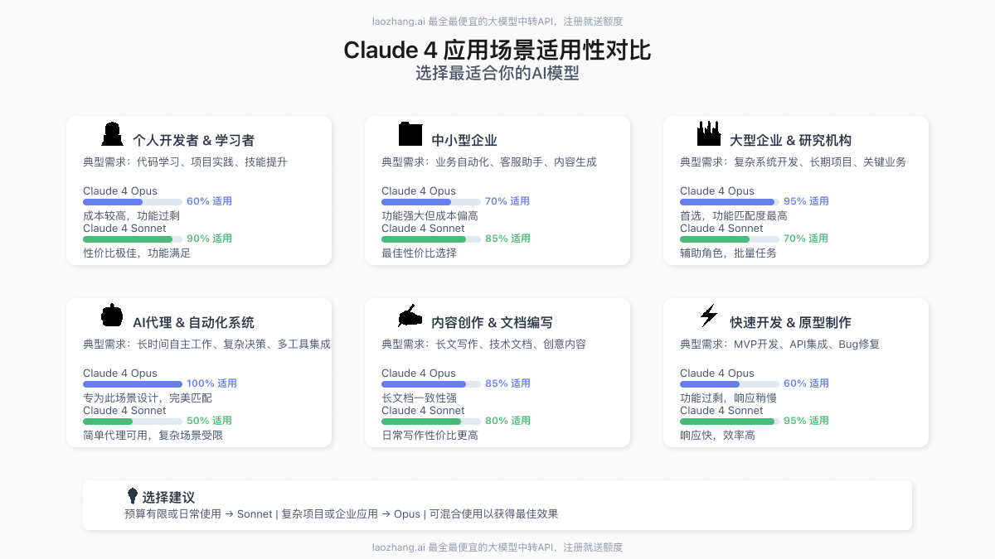Click the note 功能强大但成本偏高

[x=430, y=216]
